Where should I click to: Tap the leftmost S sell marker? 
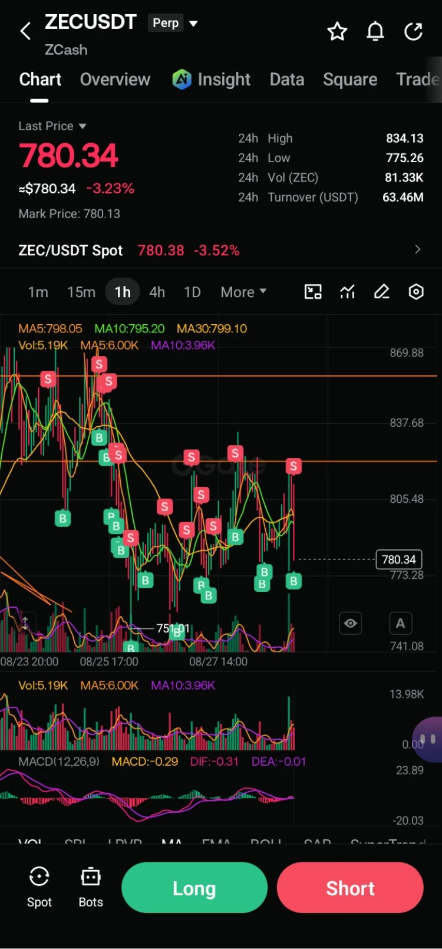tap(48, 379)
